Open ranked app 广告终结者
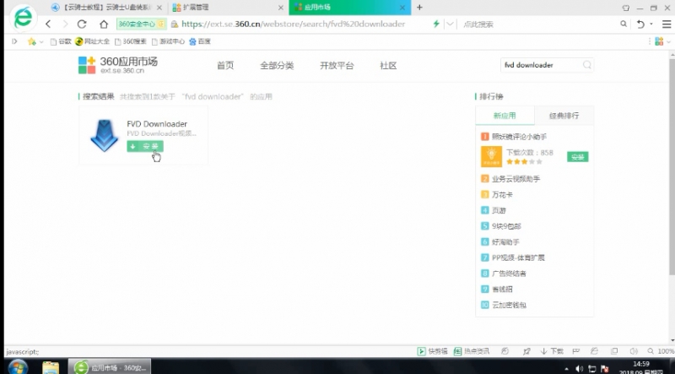 (x=509, y=274)
